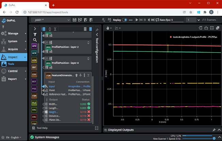Select the FDM tool icon in the tool list
This screenshot has height=141, width=222.
tap(34, 96)
